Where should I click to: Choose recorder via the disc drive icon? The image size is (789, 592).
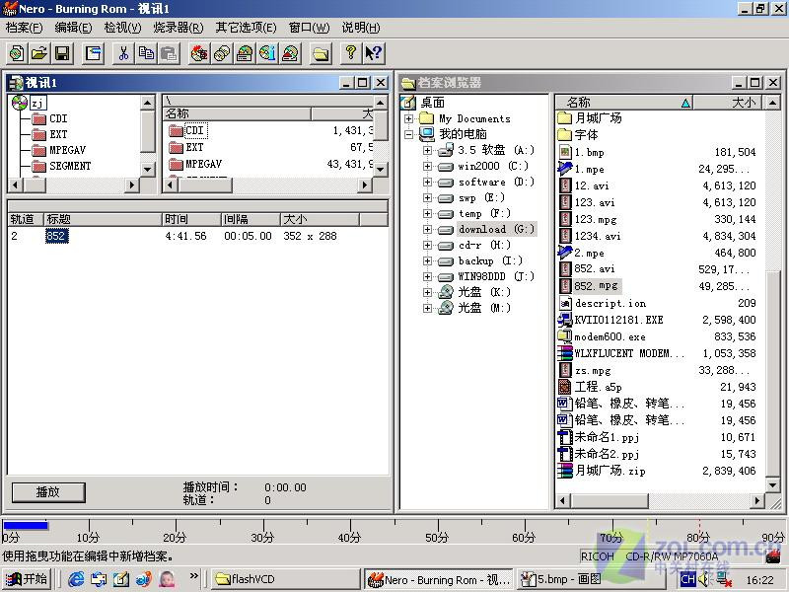point(245,53)
